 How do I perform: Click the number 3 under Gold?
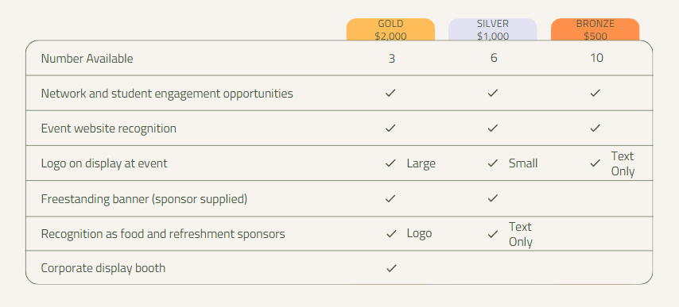391,58
